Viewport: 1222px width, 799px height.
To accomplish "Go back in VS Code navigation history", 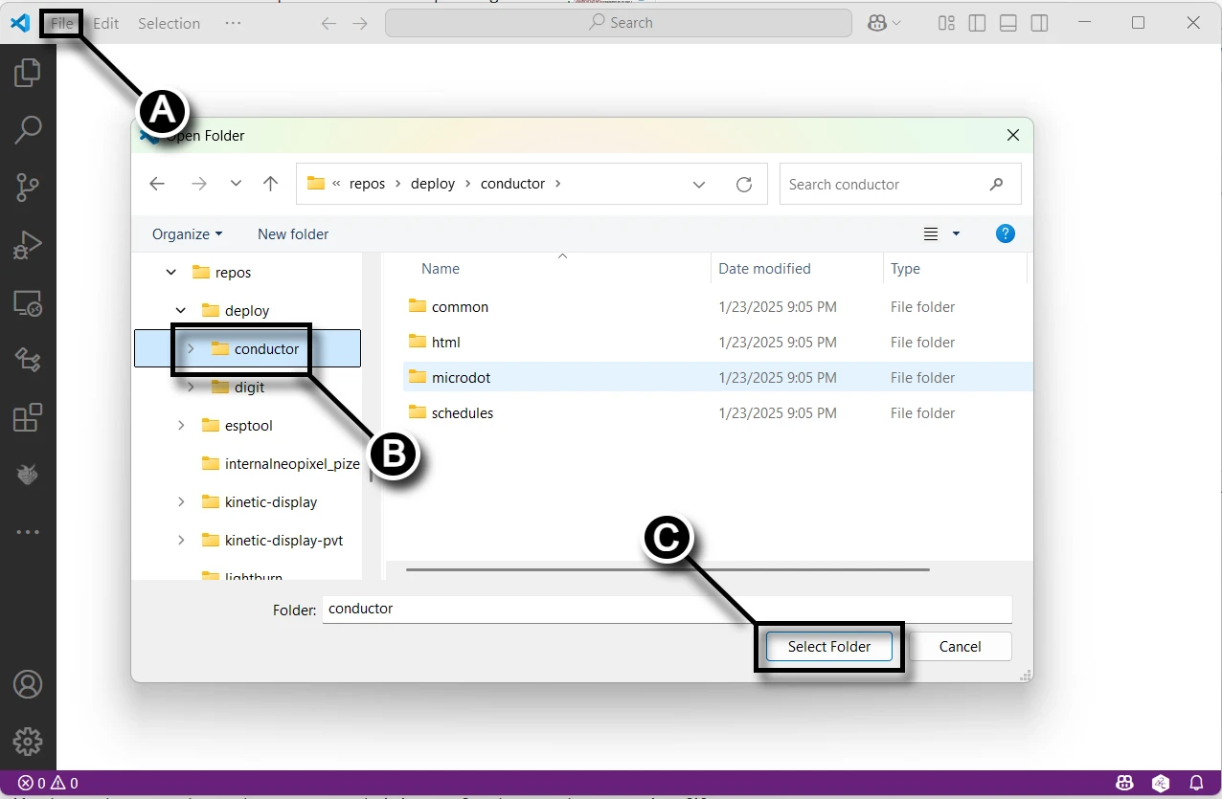I will point(328,23).
